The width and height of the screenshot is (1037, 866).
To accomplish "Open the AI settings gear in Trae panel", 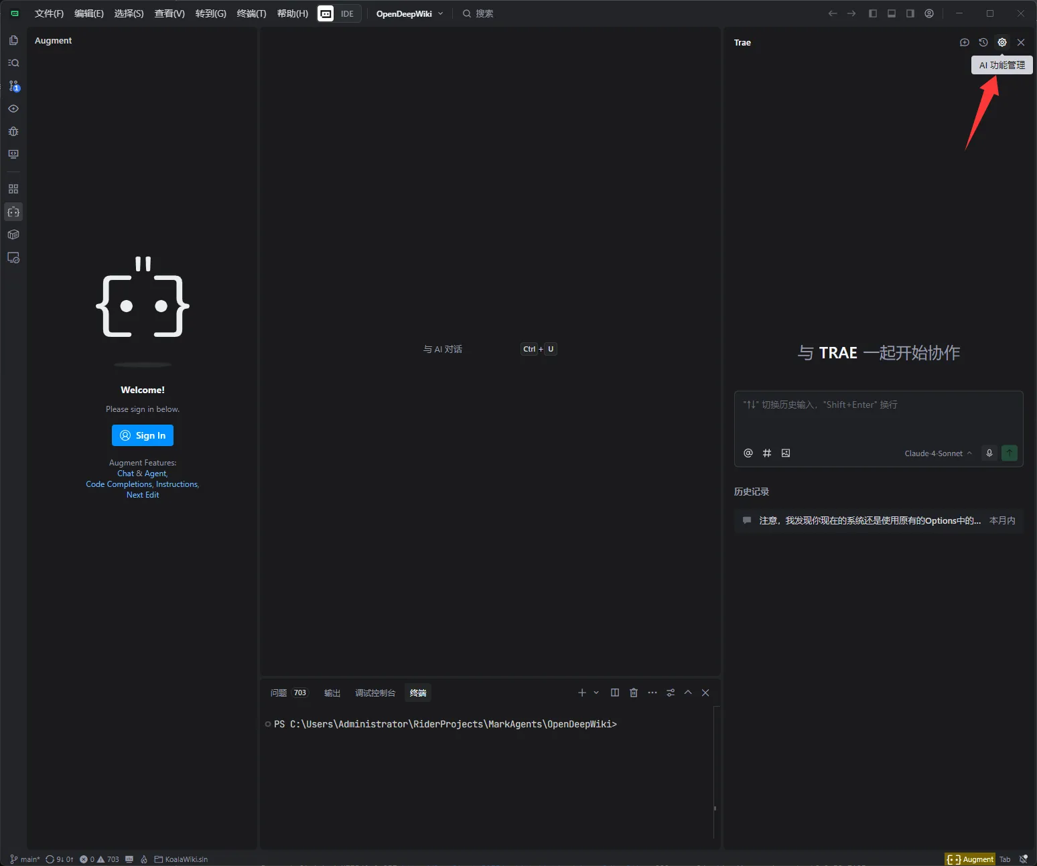I will click(x=1002, y=42).
